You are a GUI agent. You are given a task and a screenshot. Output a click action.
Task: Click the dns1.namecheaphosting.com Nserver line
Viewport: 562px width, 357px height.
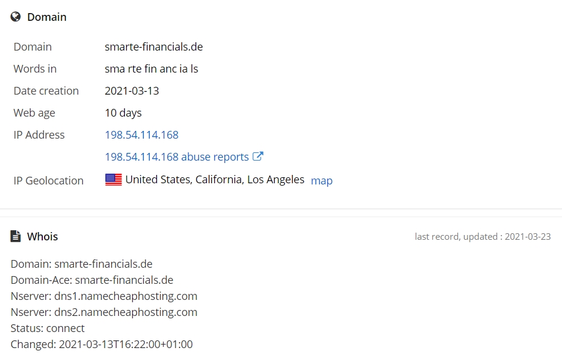point(104,296)
